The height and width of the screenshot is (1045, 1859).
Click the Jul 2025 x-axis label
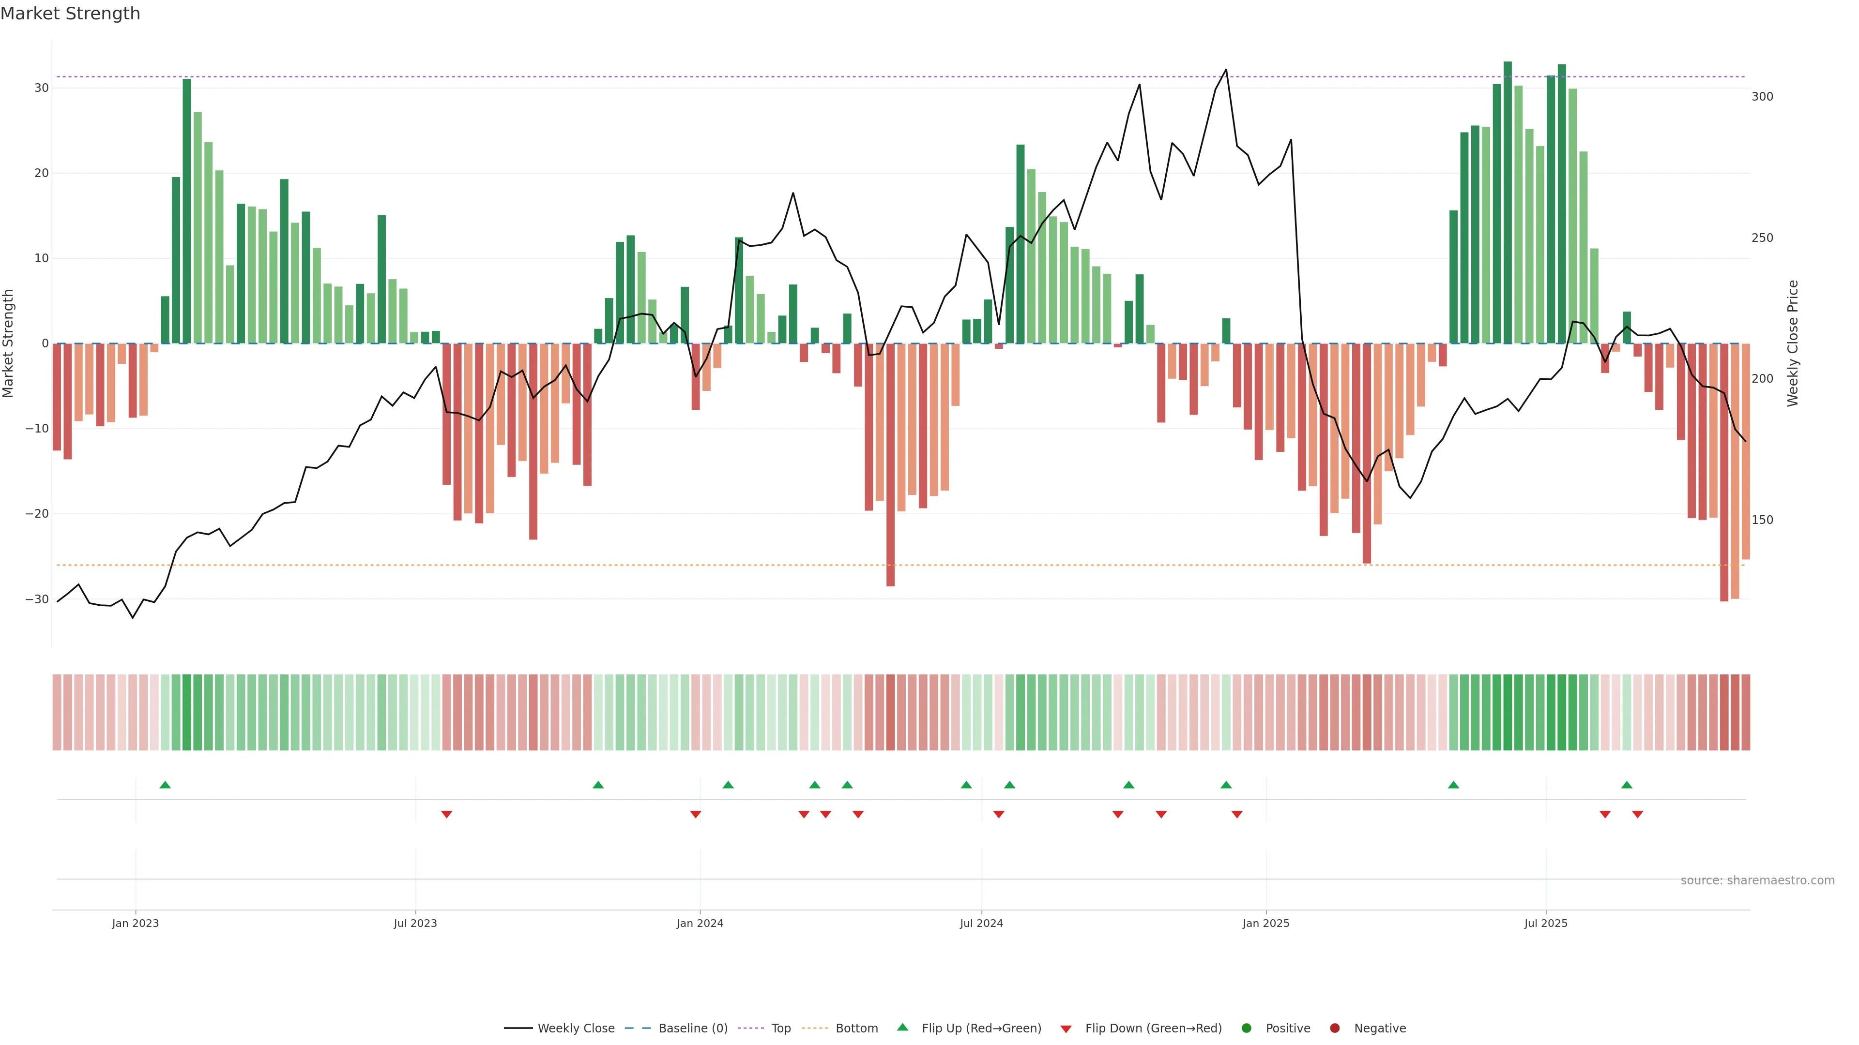point(1546,923)
